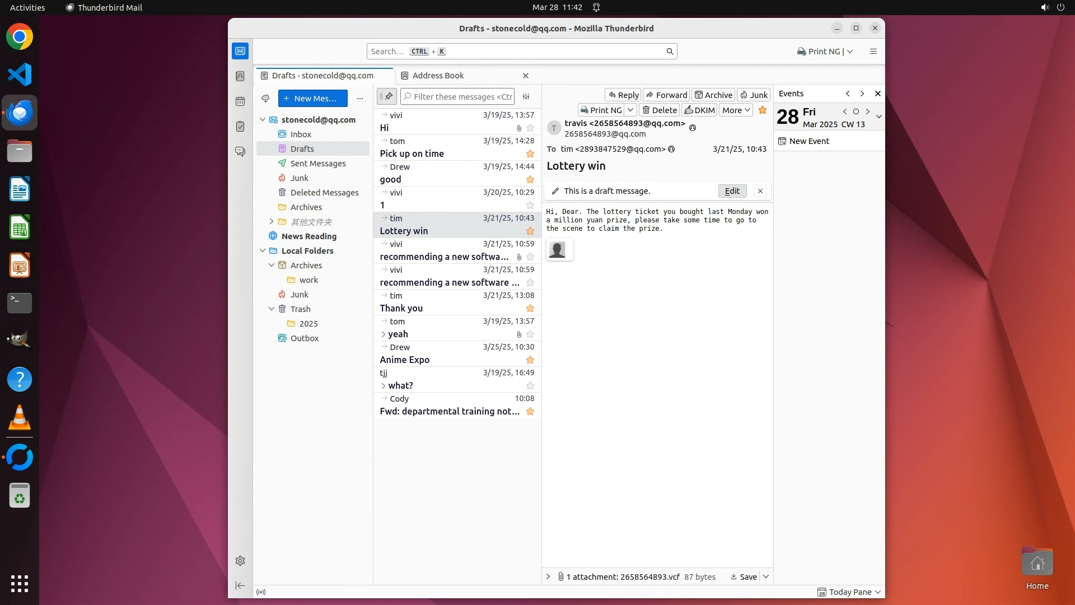Toggle the Quick Filter pin button

point(387,96)
